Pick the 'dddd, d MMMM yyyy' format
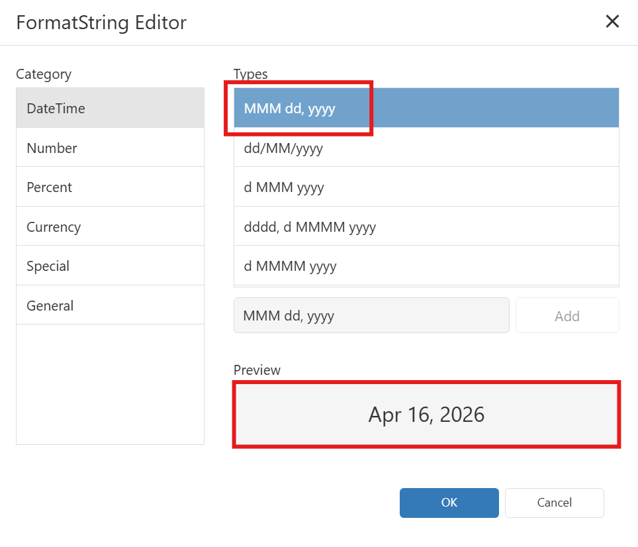This screenshot has height=547, width=638. click(426, 226)
